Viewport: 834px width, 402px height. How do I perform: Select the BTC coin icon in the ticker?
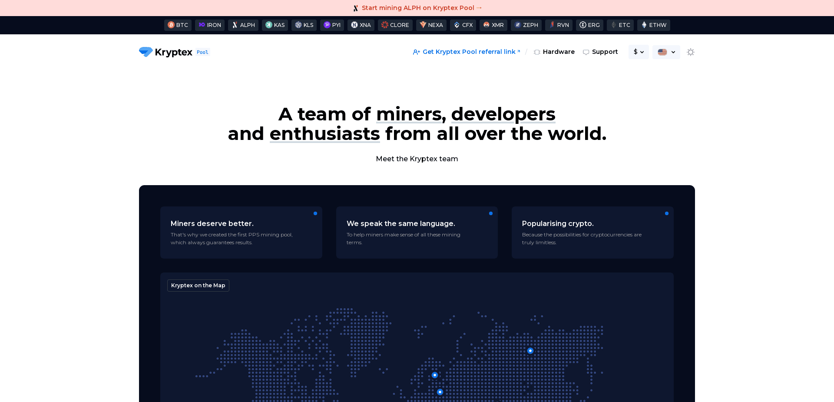pos(172,25)
